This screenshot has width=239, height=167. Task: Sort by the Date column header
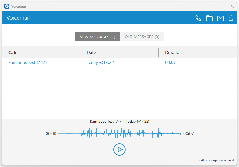coord(91,52)
